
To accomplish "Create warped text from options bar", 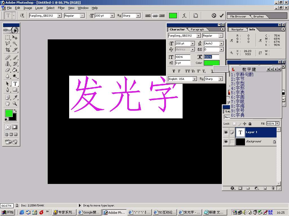I will click(x=184, y=16).
